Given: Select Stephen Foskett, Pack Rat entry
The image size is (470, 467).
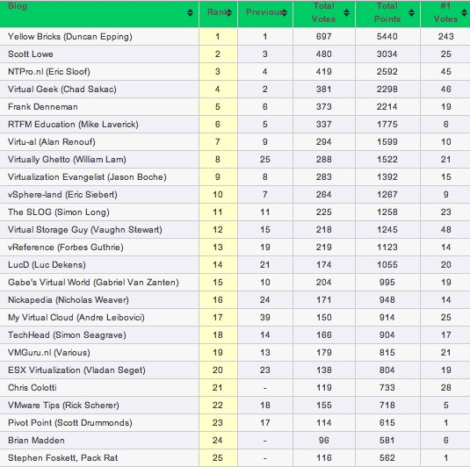Looking at the screenshot, I should [62, 457].
